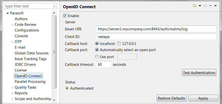This screenshot has height=104, width=222.
Task: Click into the Issuer URI field
Action: click(x=156, y=29)
